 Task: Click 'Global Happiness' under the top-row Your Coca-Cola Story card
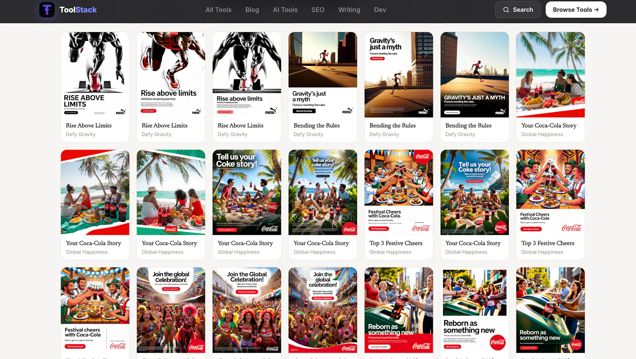coord(542,134)
